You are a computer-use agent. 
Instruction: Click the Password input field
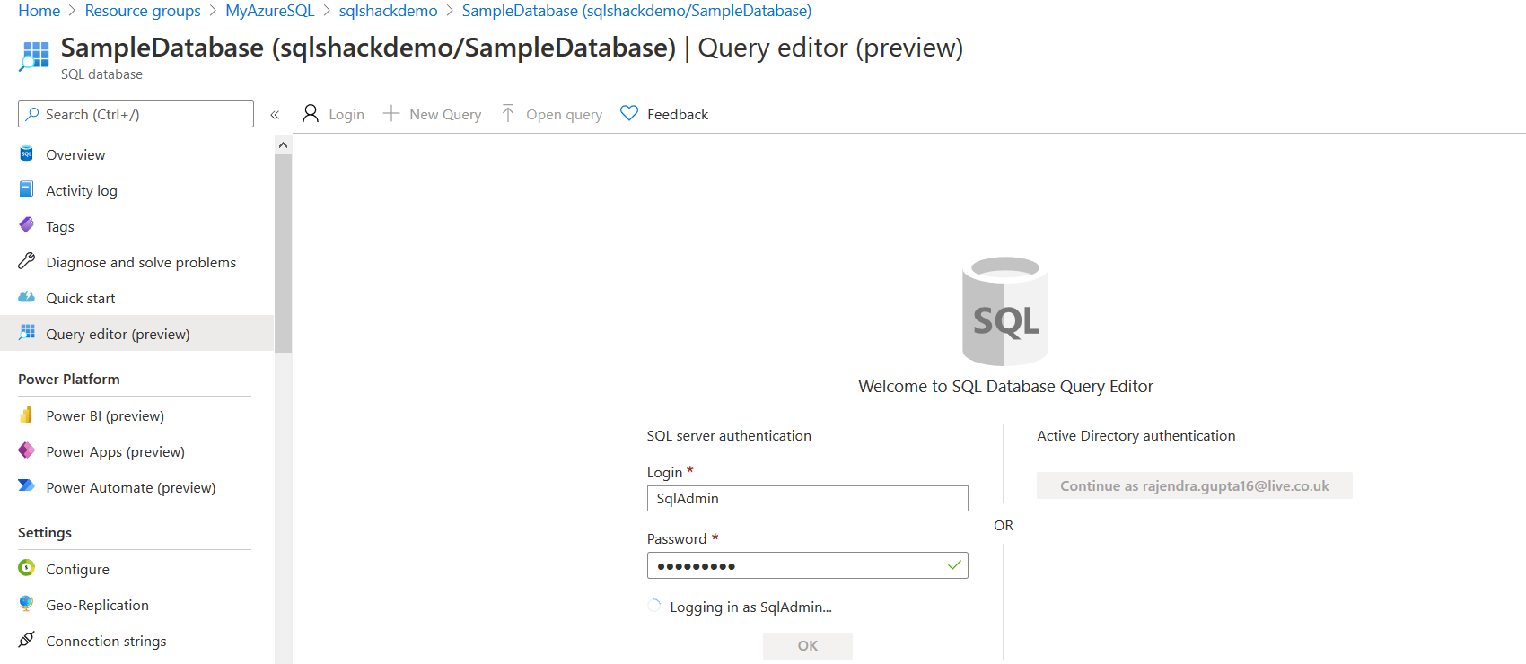click(x=799, y=565)
